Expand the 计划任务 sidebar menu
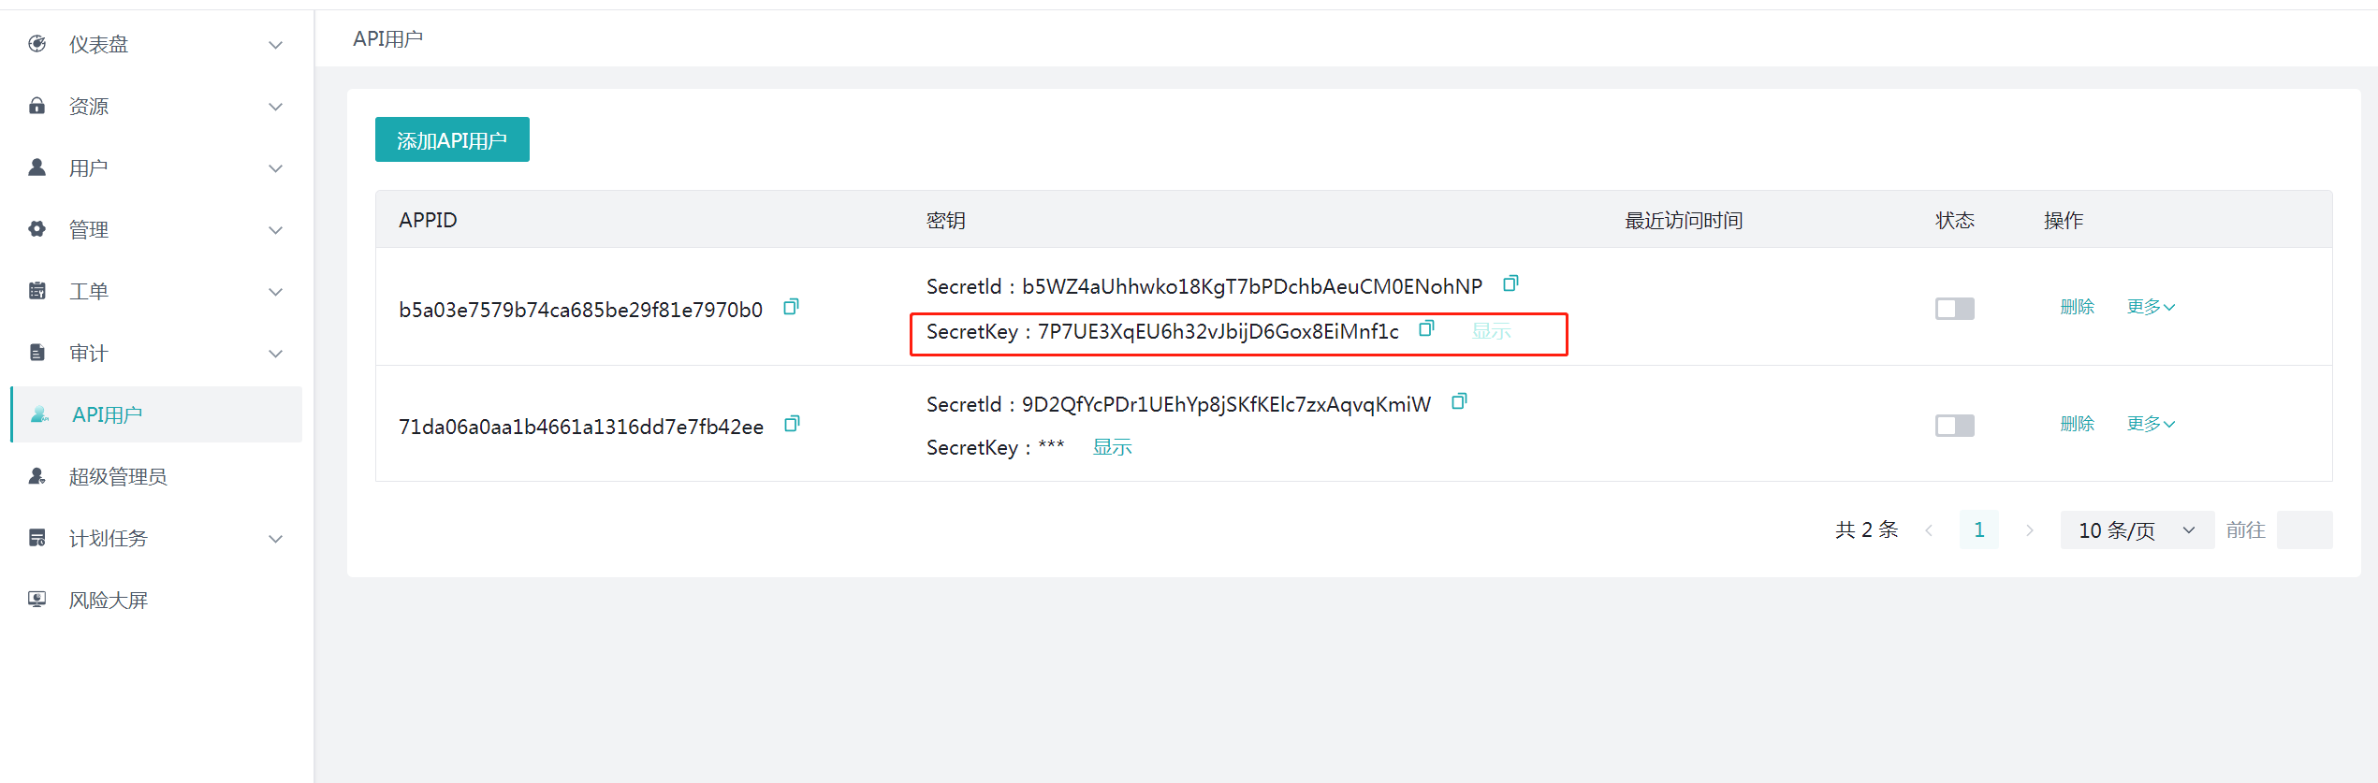 click(155, 539)
